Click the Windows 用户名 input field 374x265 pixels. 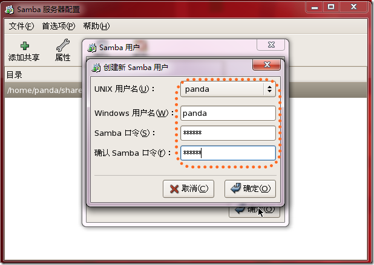click(x=228, y=113)
